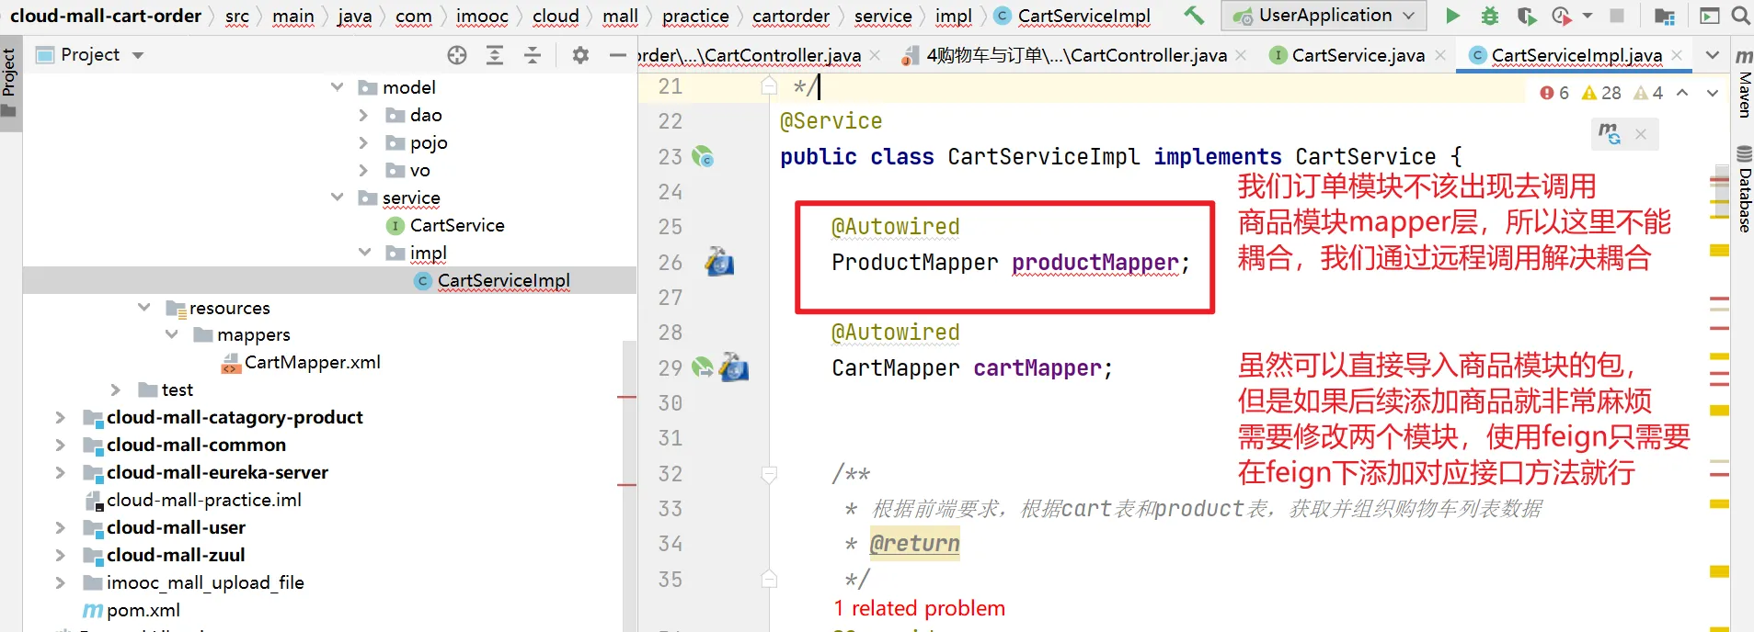This screenshot has height=632, width=1754.
Task: Click the cartorder breadcrumb
Action: [x=791, y=16]
